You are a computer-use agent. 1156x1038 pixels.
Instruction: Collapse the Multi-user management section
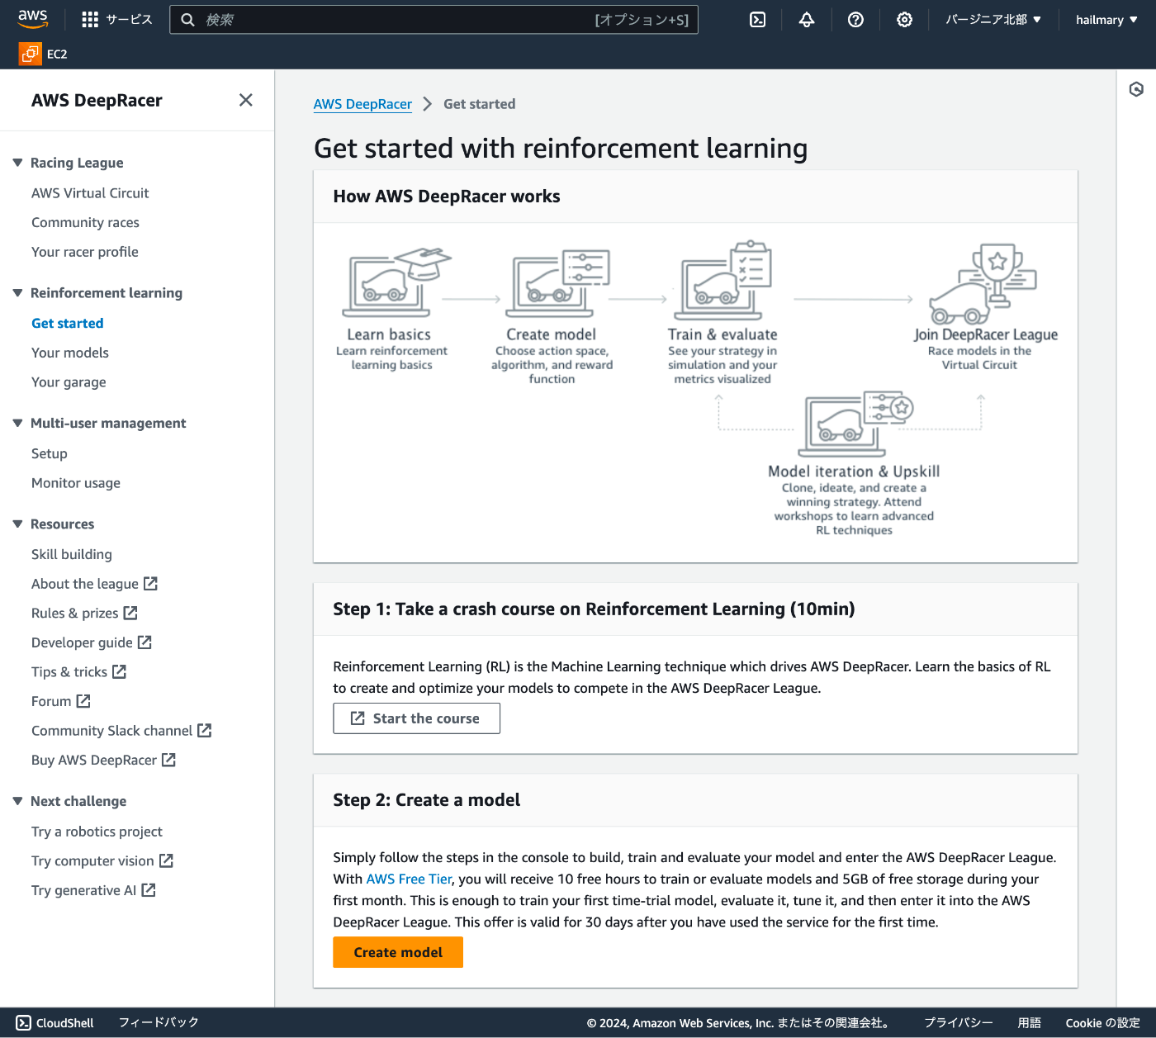pyautogui.click(x=17, y=423)
